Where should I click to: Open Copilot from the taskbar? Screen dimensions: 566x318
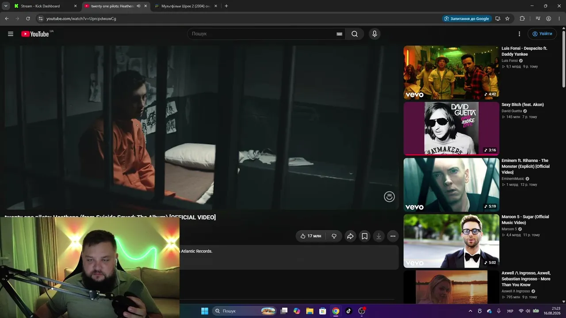(x=297, y=311)
